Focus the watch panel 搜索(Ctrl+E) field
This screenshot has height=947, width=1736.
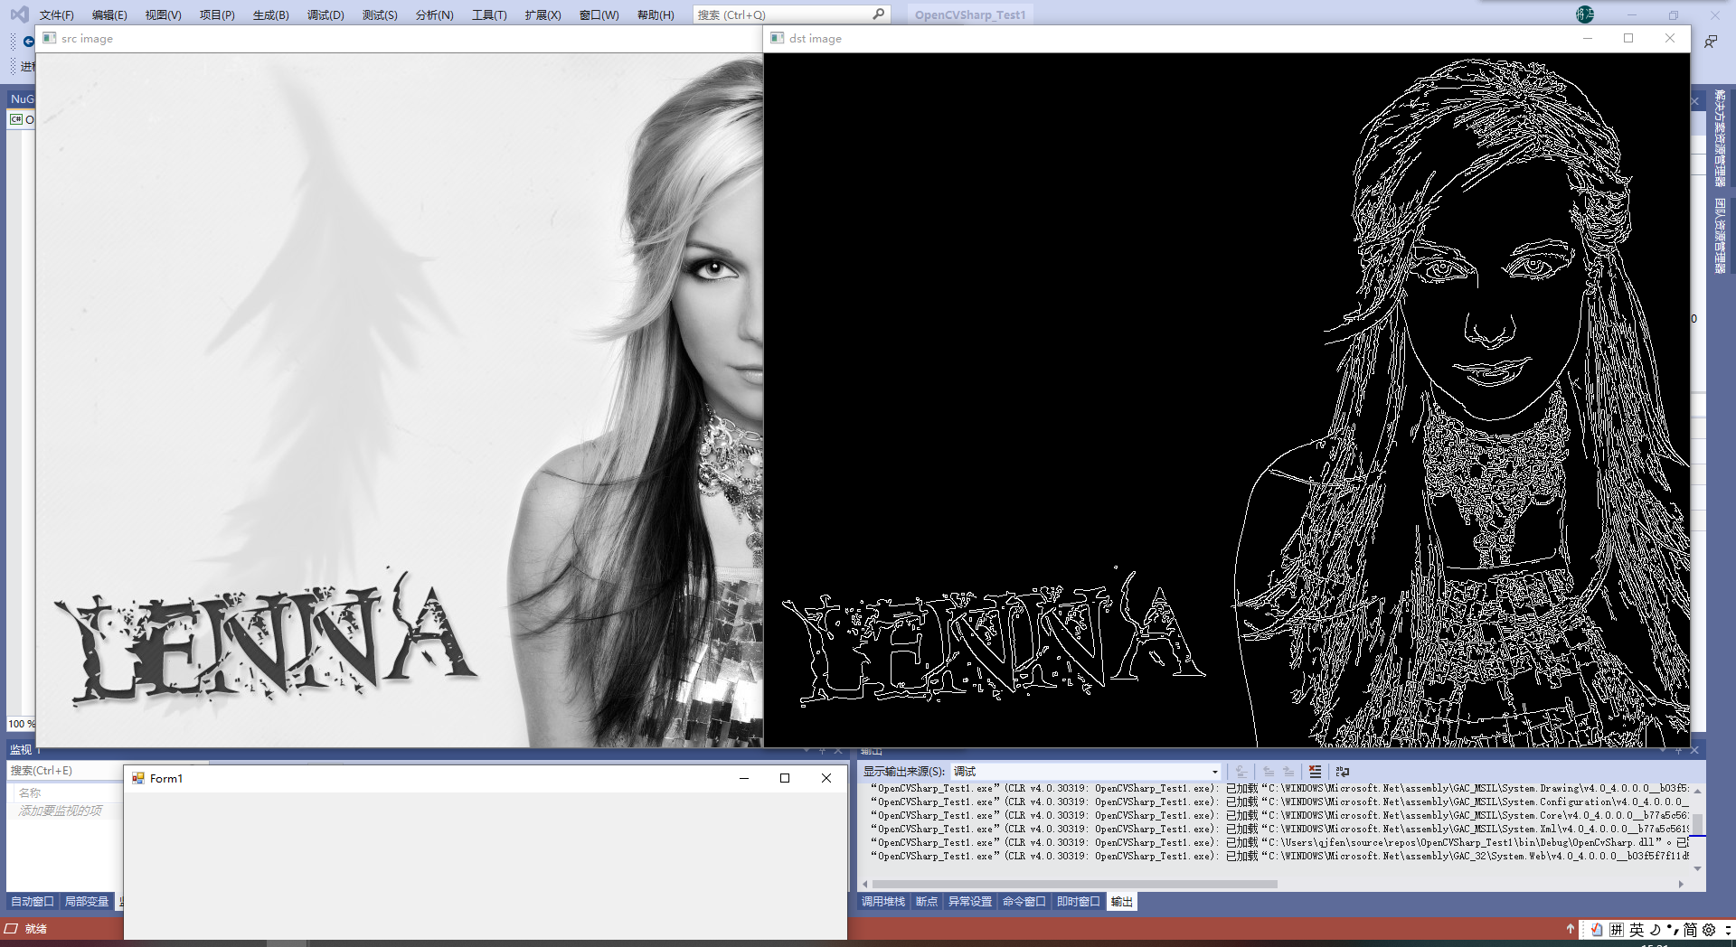tap(65, 771)
